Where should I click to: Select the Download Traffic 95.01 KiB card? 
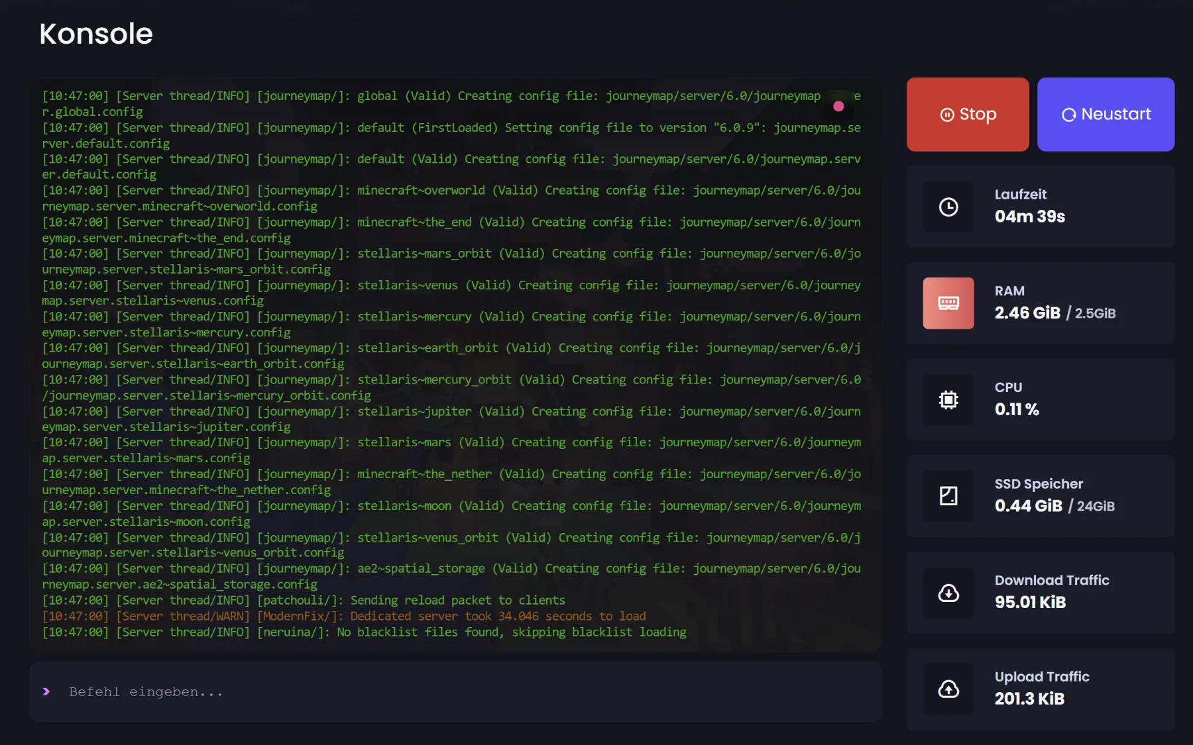click(1041, 593)
